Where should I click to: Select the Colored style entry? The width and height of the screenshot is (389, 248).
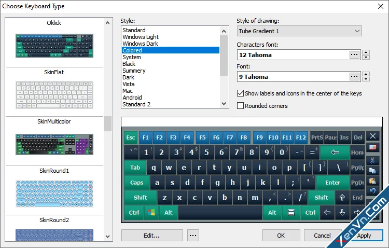pos(171,50)
